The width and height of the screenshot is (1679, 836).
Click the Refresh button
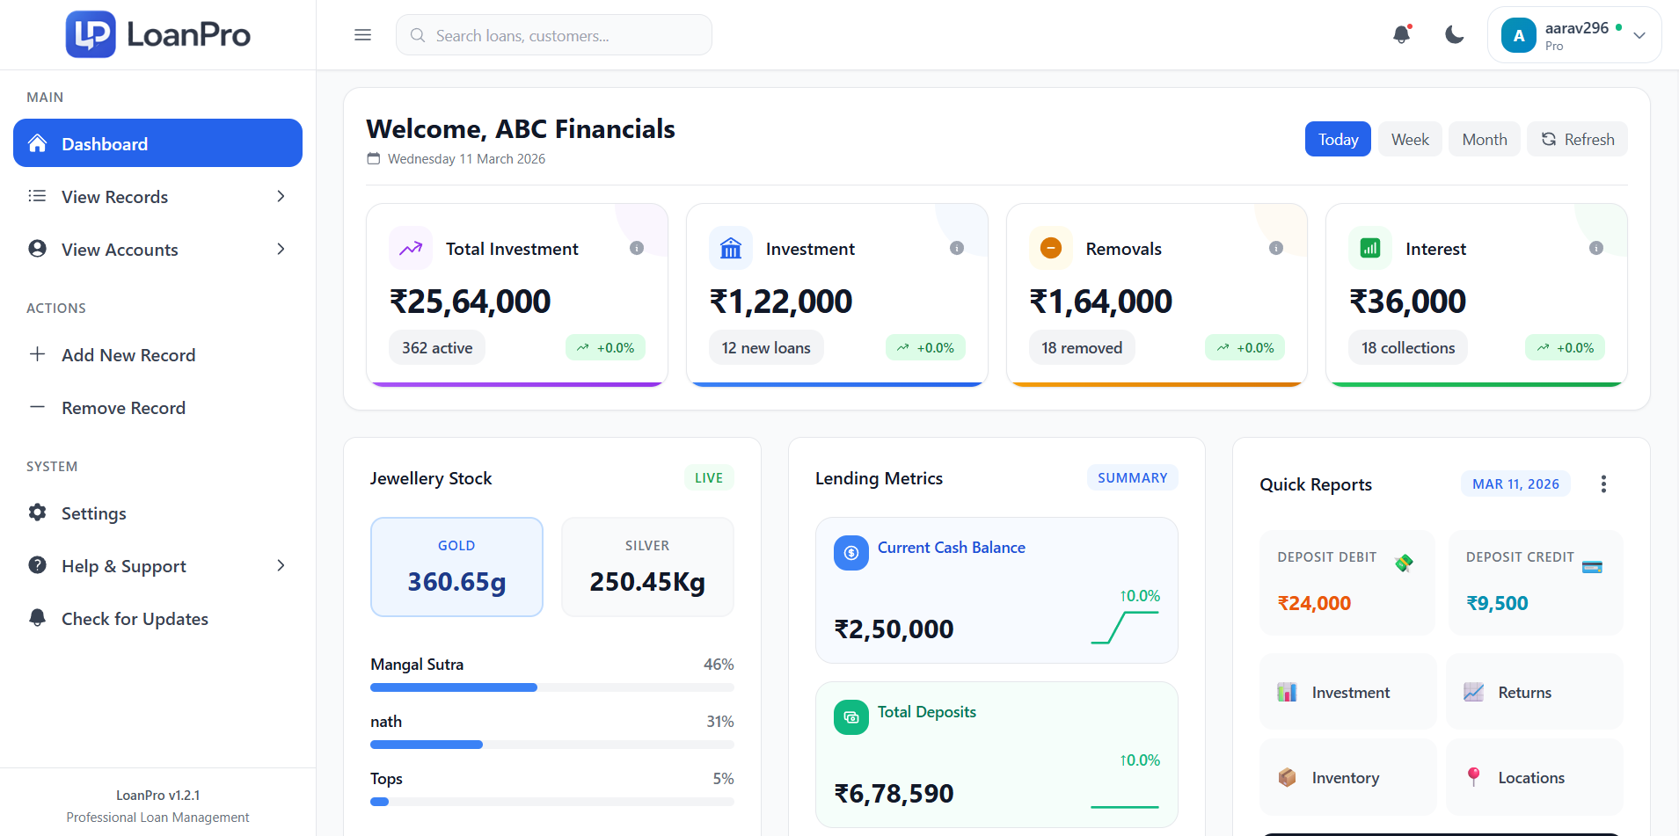coord(1577,139)
